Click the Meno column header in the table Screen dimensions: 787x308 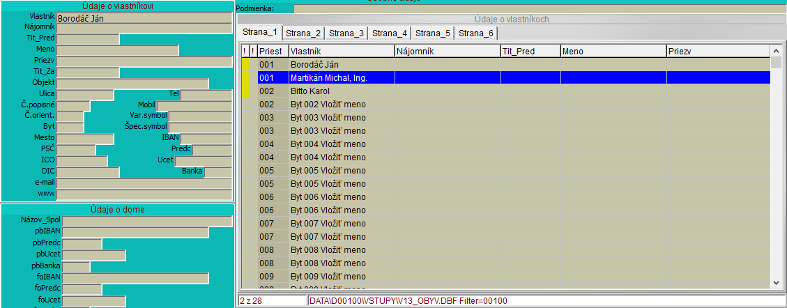point(613,51)
